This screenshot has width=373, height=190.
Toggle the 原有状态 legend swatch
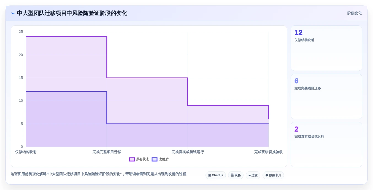point(132,159)
